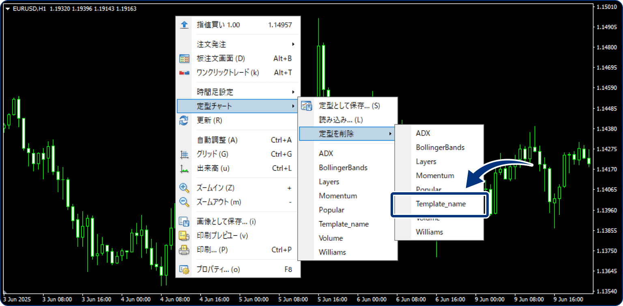Select 指値買い 1.00 menu entry
The image size is (623, 306).
238,25
